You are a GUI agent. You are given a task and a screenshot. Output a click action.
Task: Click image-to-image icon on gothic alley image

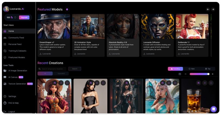tap(127, 83)
